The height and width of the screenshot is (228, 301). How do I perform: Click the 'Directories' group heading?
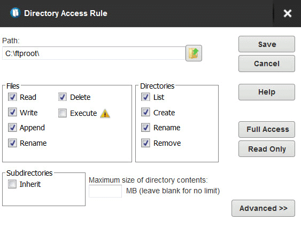pyautogui.click(x=157, y=86)
